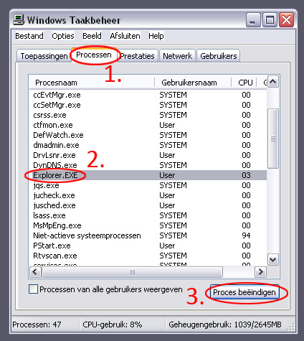304x341 pixels.
Task: Select the Explorer.EXE process row
Action: click(x=148, y=175)
